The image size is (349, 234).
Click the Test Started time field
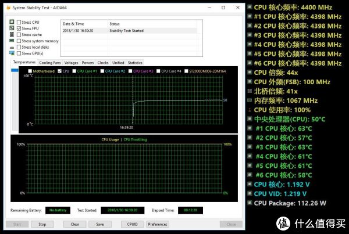[122, 210]
